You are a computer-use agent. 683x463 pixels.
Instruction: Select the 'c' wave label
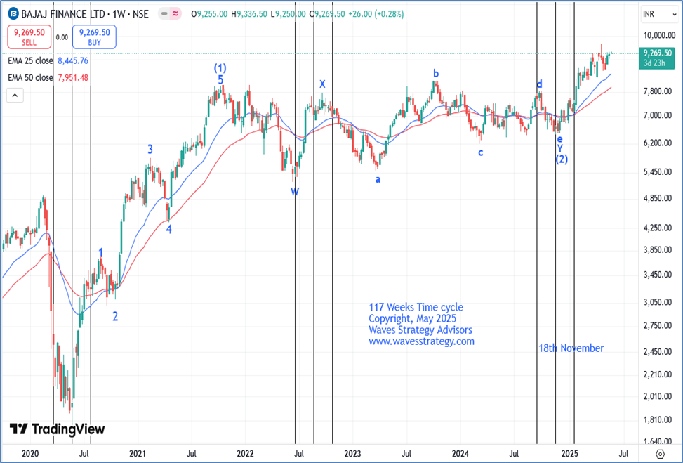480,152
